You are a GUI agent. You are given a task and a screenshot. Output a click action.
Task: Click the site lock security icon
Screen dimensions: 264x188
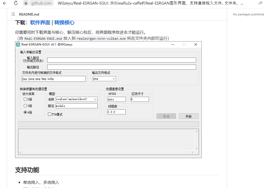[x=26, y=3]
